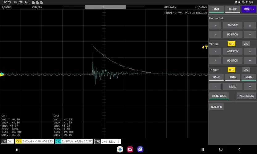Tap CH1 Vpp +3,97 measurement
Viewport: 257px width, 154px height.
pos(10,126)
